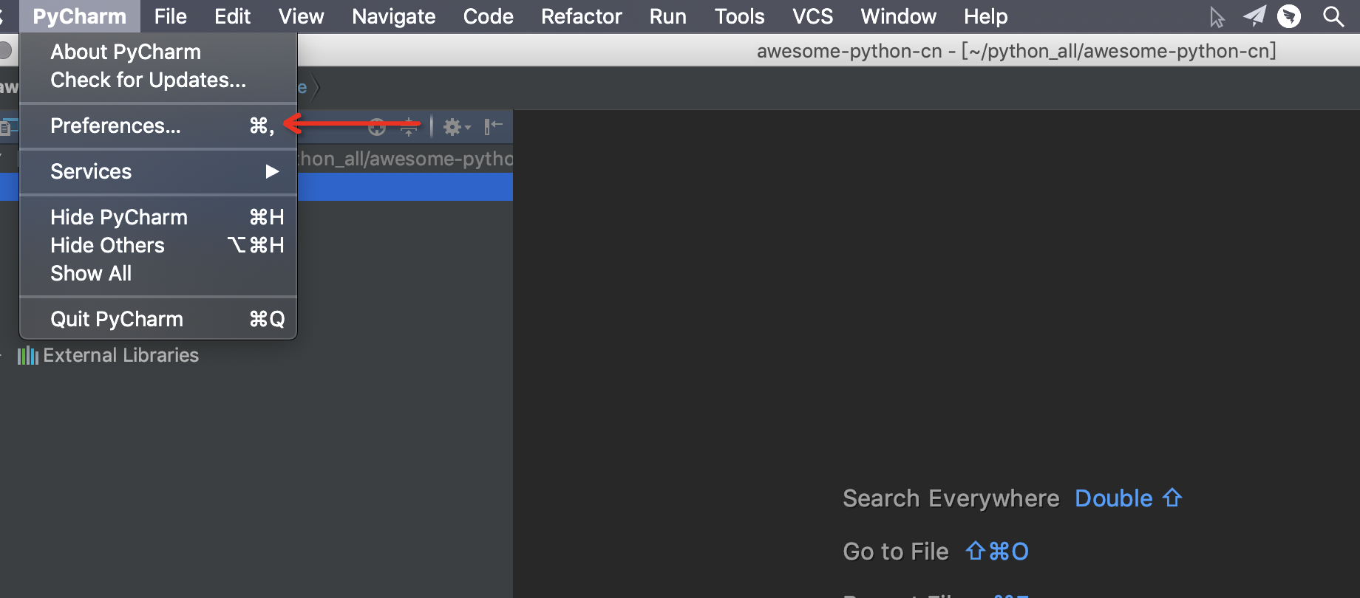Click the scroll from source target icon

pyautogui.click(x=377, y=127)
